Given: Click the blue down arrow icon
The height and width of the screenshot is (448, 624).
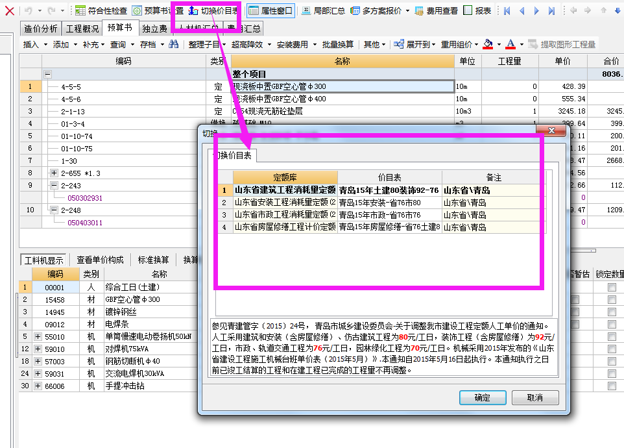Looking at the screenshot, I should [618, 10].
